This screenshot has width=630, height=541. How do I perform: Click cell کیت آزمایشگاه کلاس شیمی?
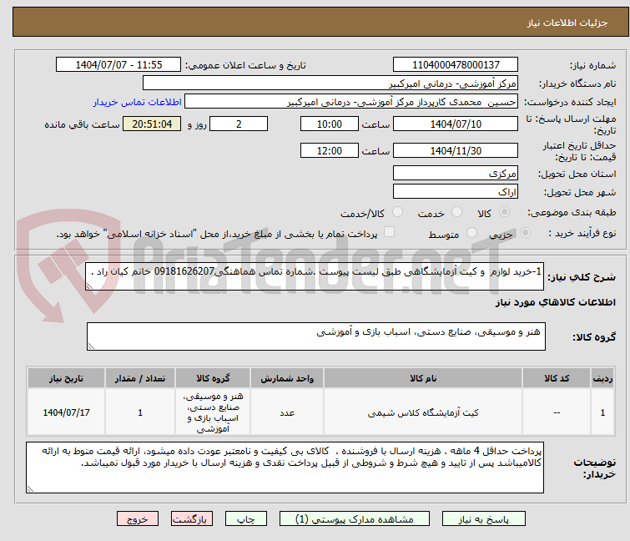coord(423,412)
